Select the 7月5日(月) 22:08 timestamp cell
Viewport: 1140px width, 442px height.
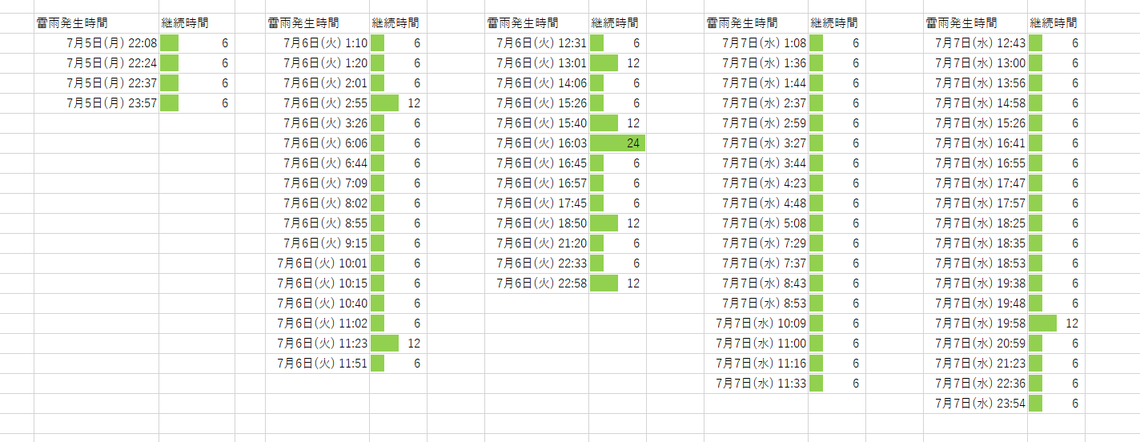click(x=110, y=43)
